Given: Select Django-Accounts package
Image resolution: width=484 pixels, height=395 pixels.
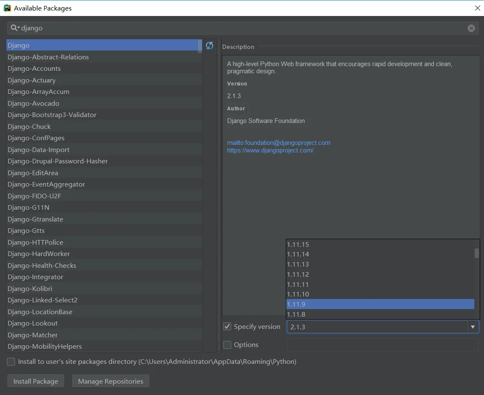Looking at the screenshot, I should click(104, 69).
